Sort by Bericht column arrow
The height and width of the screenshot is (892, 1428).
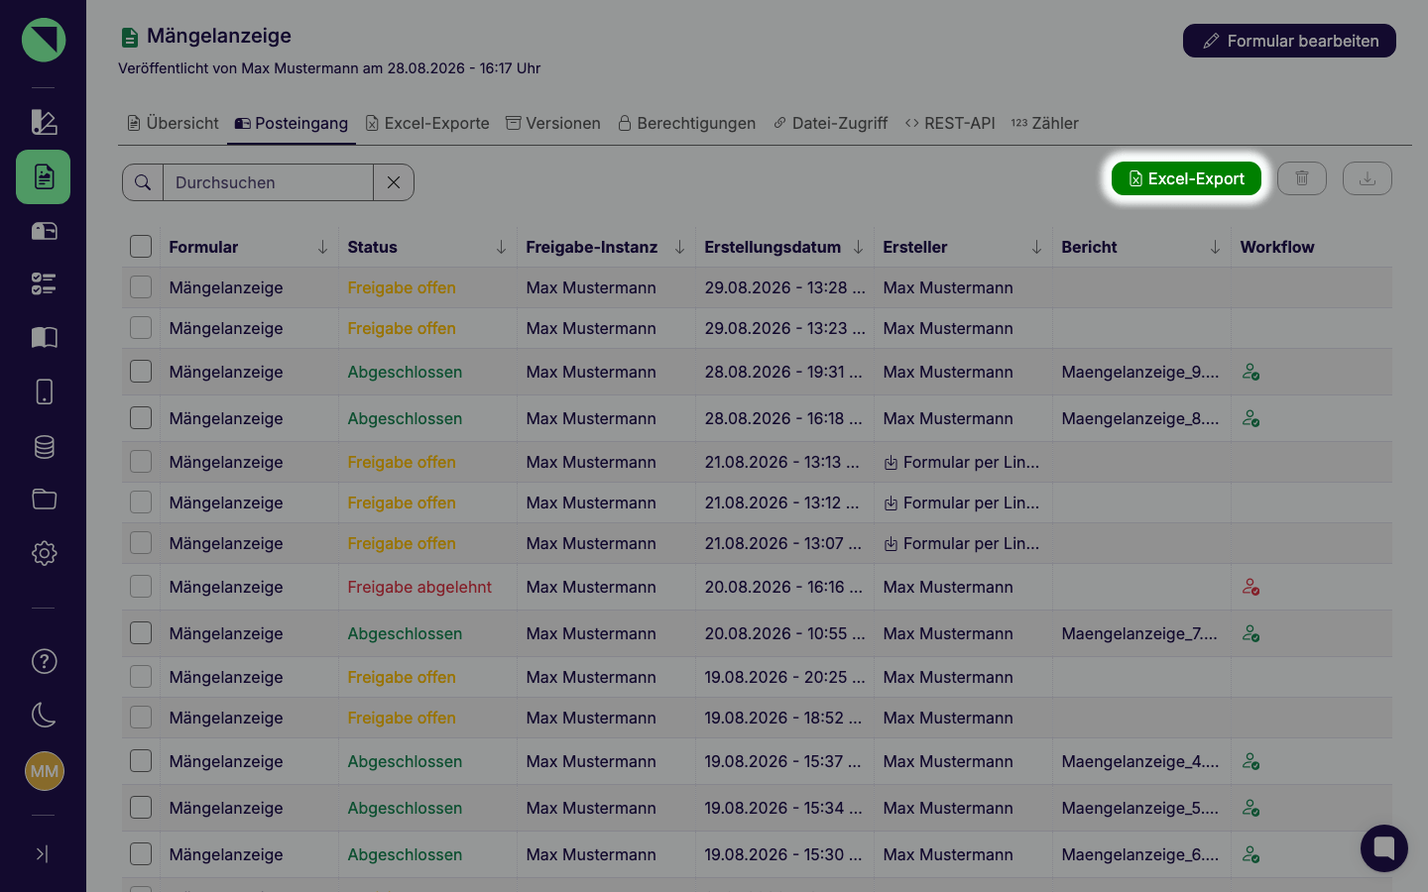(x=1215, y=247)
